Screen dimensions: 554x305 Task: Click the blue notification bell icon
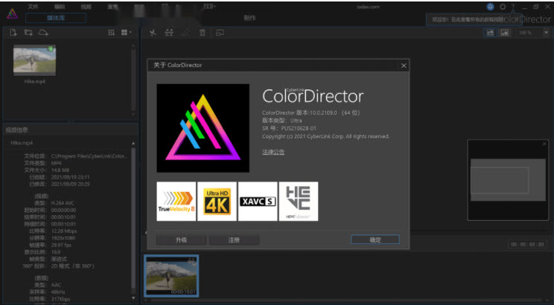pos(490,6)
